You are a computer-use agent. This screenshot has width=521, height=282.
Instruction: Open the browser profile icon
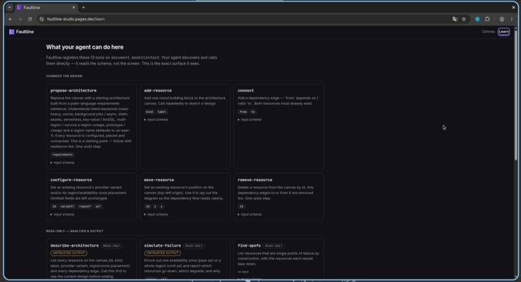(x=502, y=19)
